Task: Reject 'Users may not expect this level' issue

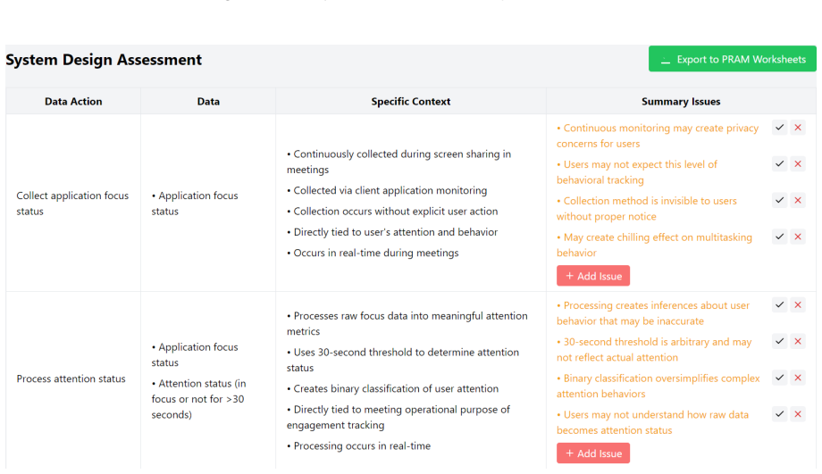Action: 798,164
